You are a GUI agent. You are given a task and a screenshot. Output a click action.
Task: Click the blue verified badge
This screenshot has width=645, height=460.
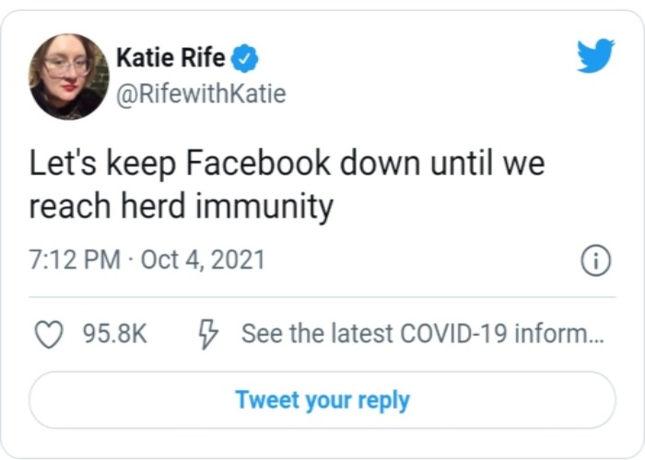coord(244,59)
